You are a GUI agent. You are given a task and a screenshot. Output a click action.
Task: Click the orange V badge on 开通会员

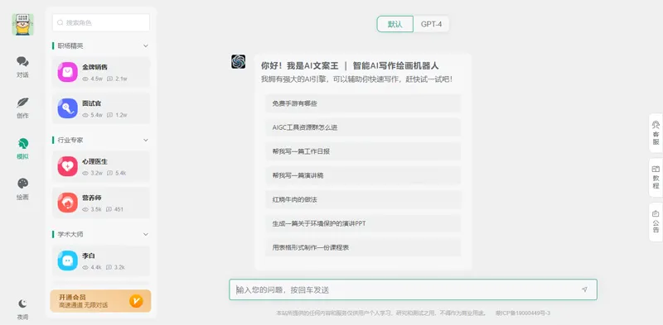point(136,301)
